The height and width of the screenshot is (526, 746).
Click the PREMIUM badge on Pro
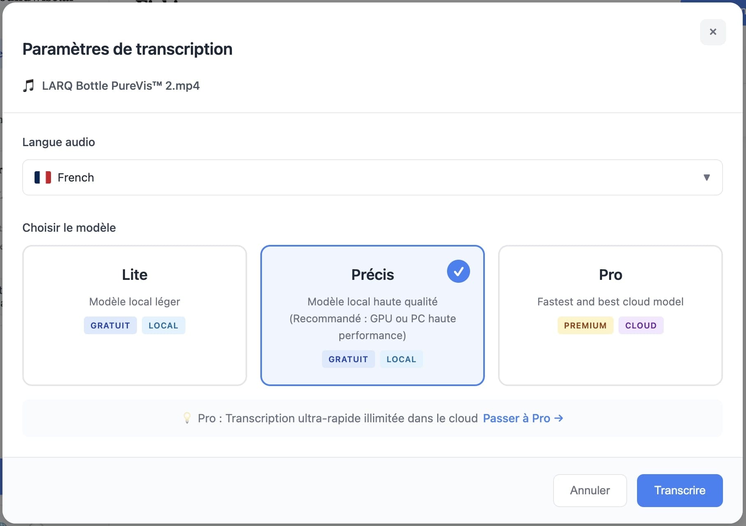coord(585,326)
